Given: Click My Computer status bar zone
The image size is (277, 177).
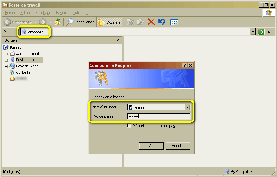Looking at the screenshot, I should click(249, 172).
